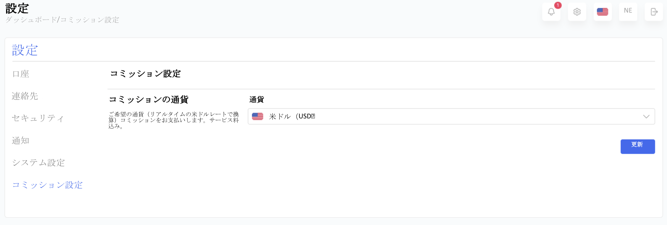The width and height of the screenshot is (667, 225).
Task: Open settings via the gear icon
Action: point(577,12)
